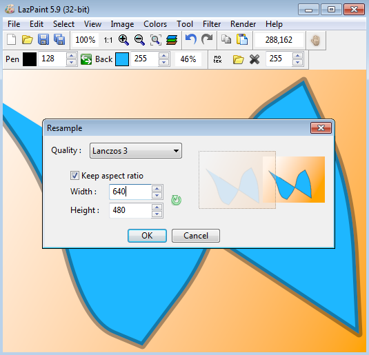Open the Quality Lanczos 3 dropdown

pyautogui.click(x=136, y=150)
